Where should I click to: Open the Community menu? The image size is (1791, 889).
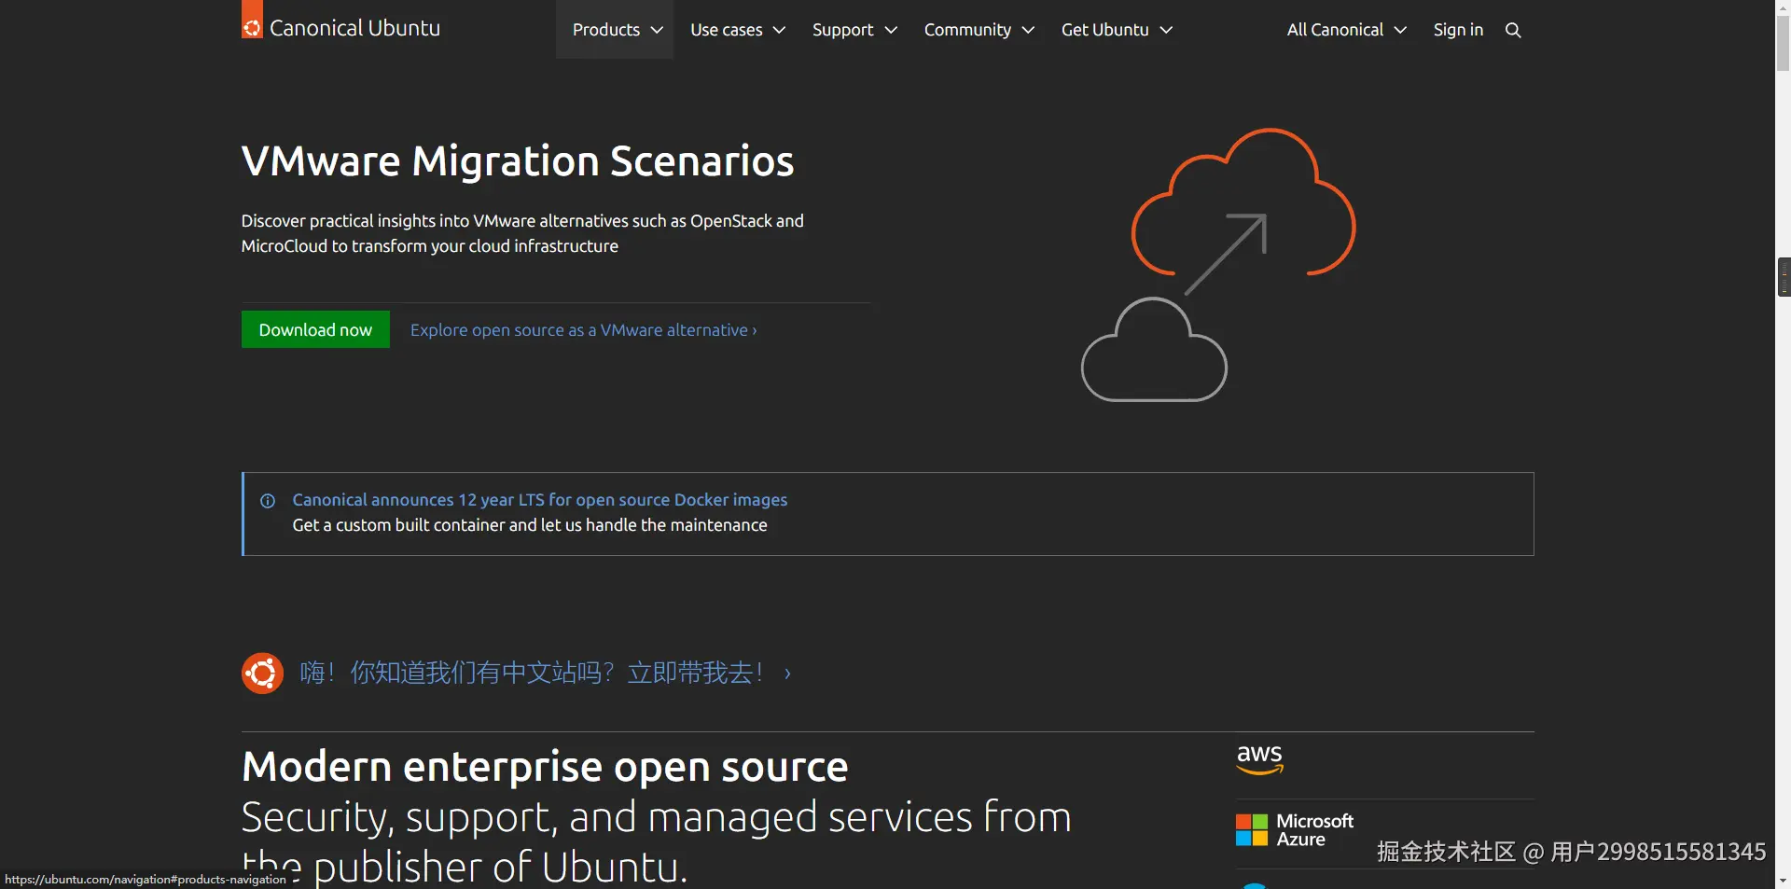point(979,30)
